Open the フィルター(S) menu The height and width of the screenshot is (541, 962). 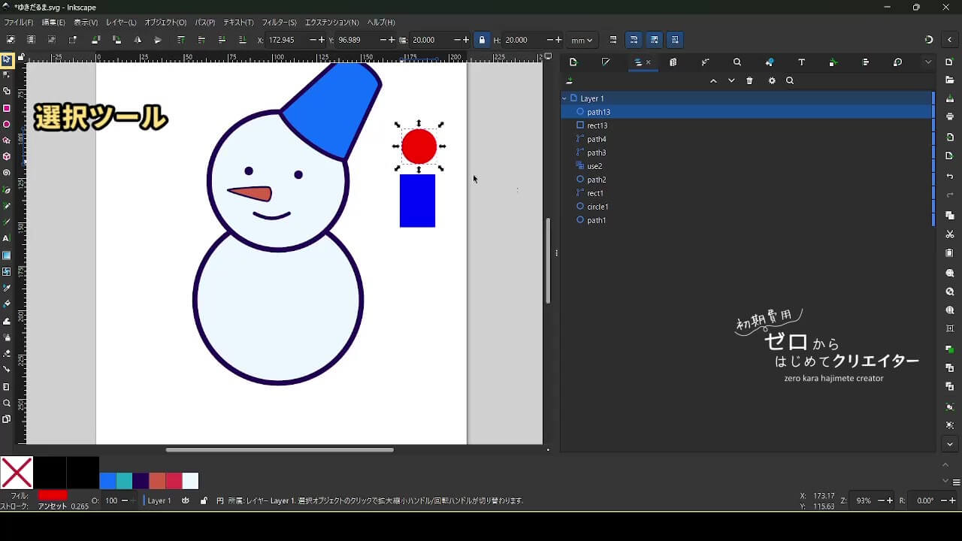pos(279,23)
